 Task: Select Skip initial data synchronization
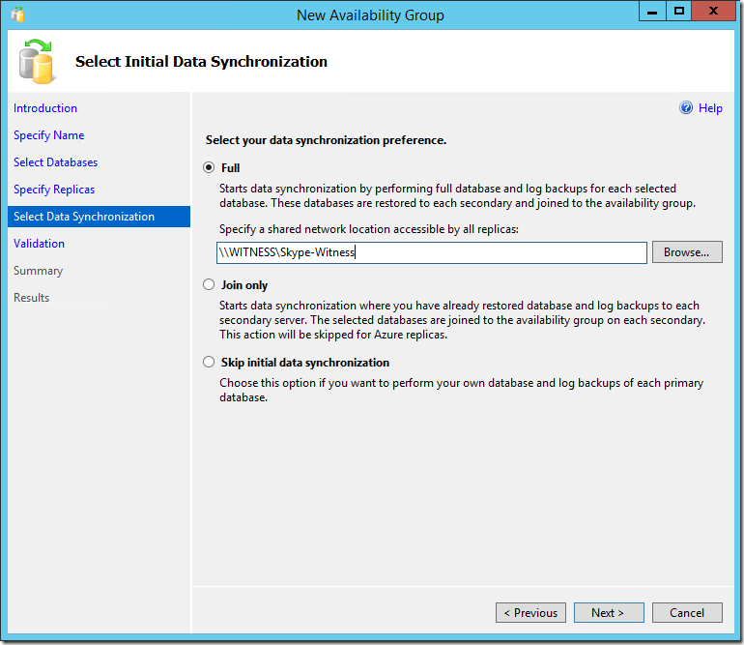(x=209, y=362)
